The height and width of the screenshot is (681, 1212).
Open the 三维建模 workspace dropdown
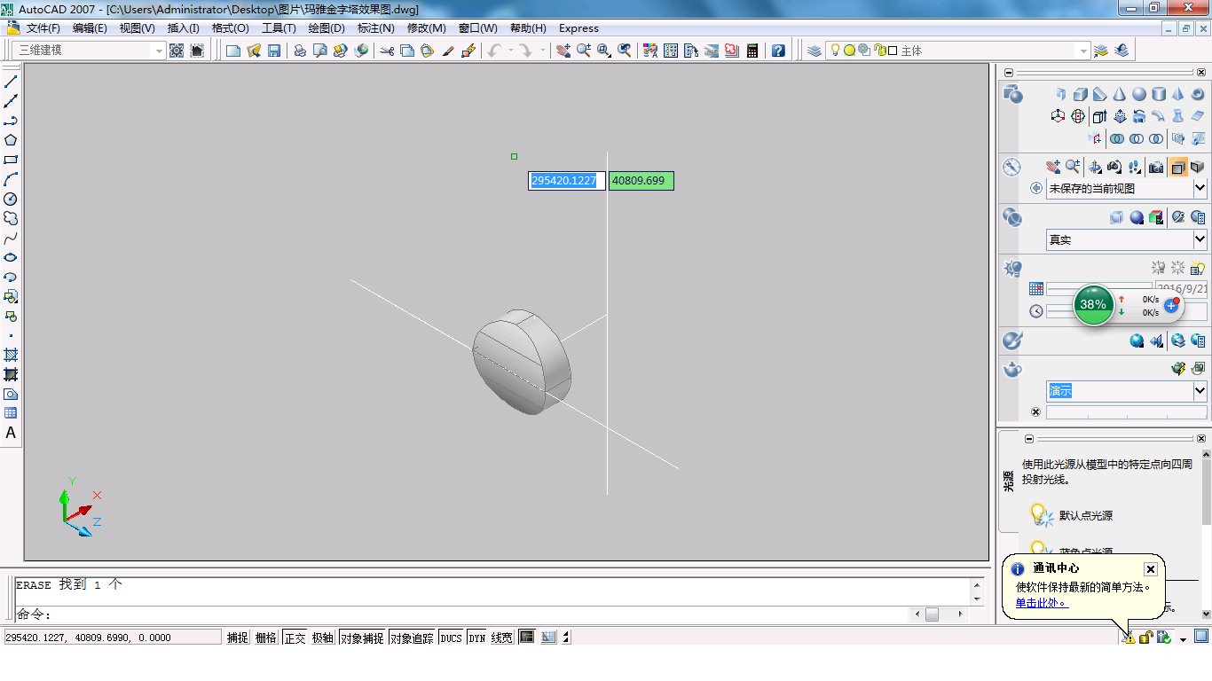point(89,51)
